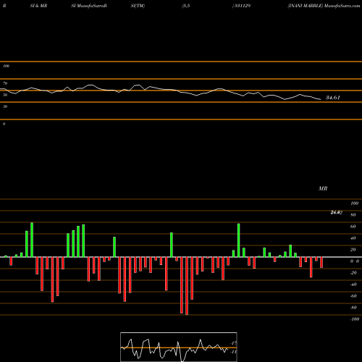Click the -11 label in mini chart
Viewport: 362px width, 362px height.
[x=234, y=352]
